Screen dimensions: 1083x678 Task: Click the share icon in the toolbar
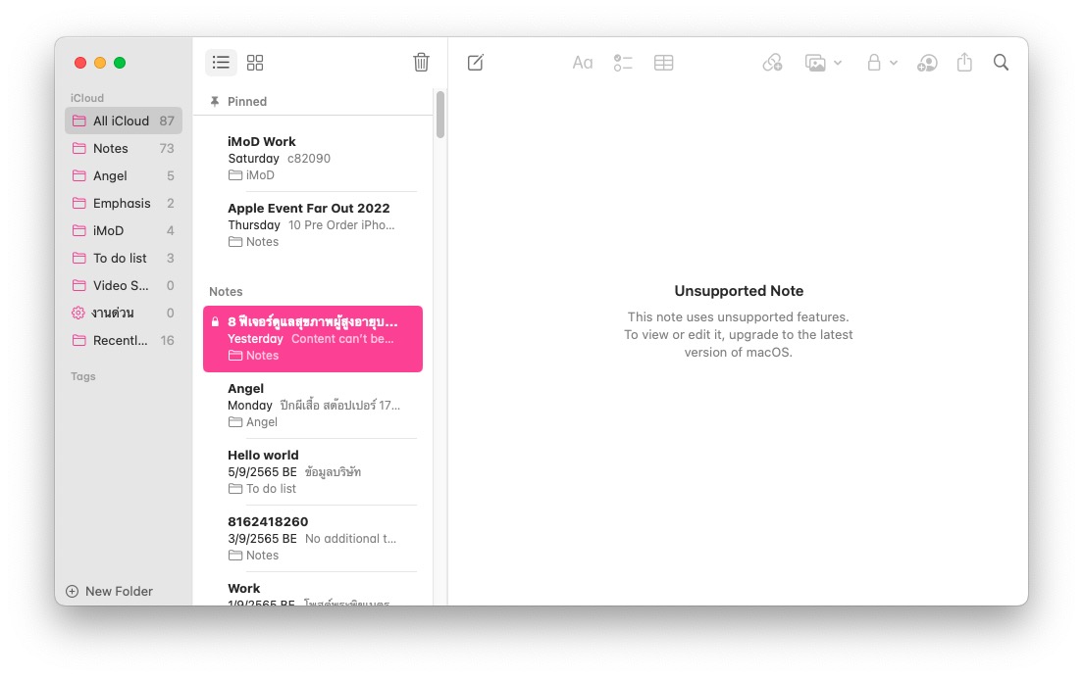(x=964, y=63)
